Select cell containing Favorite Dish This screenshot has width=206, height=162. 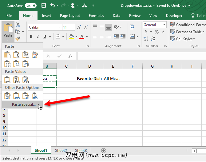[89, 78]
